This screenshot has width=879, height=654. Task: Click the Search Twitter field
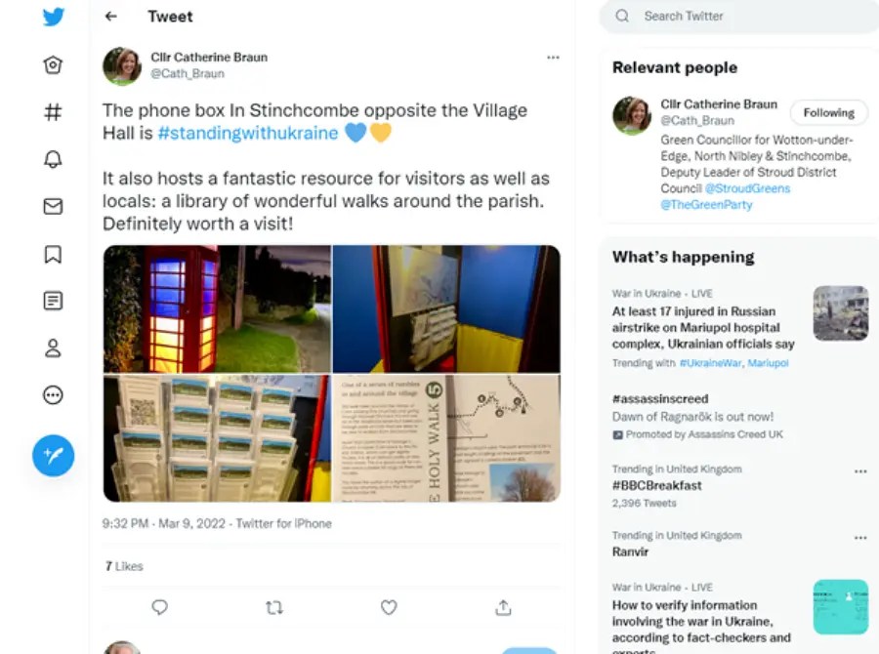[x=739, y=17]
